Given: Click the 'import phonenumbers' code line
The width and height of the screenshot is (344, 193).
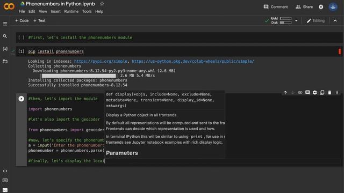Looking at the screenshot, I should coord(50,109).
